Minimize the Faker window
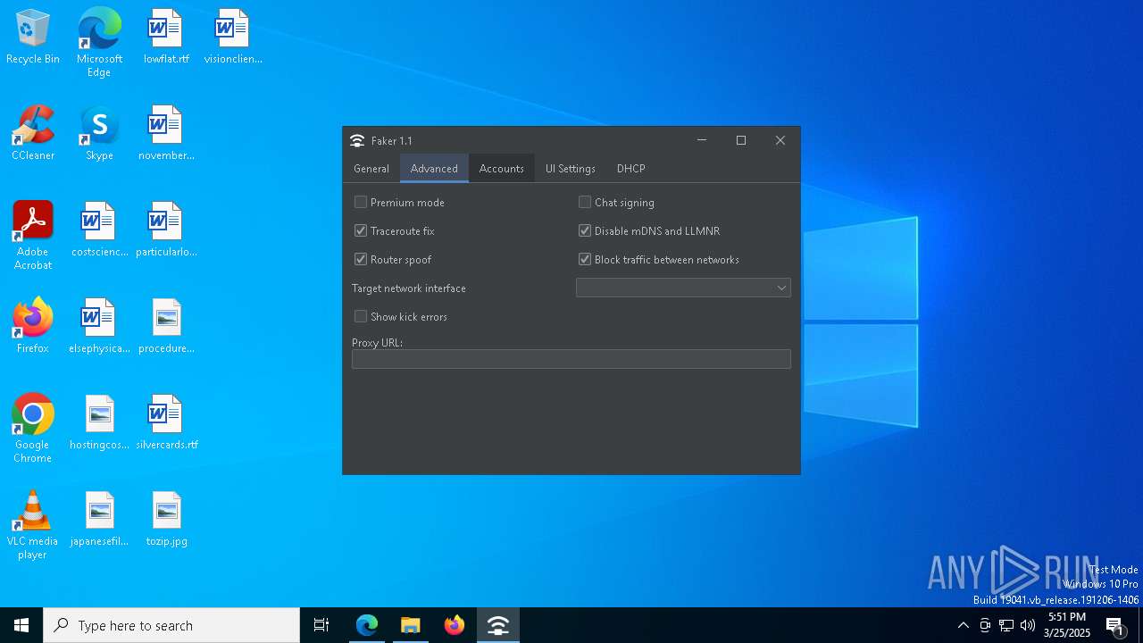This screenshot has height=643, width=1143. (702, 140)
